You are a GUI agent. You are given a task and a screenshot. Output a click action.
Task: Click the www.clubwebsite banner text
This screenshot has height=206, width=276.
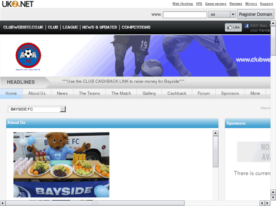click(x=253, y=60)
